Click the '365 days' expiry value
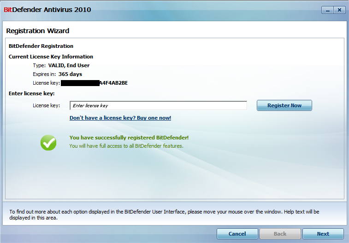The width and height of the screenshot is (349, 243). [x=71, y=74]
